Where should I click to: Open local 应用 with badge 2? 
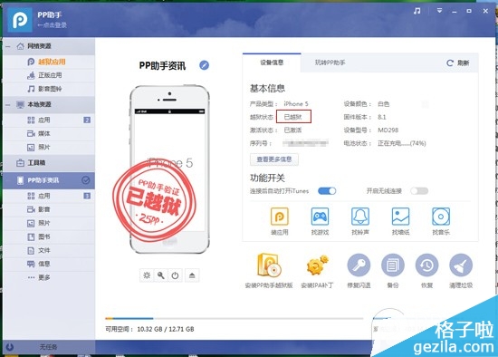coord(49,120)
